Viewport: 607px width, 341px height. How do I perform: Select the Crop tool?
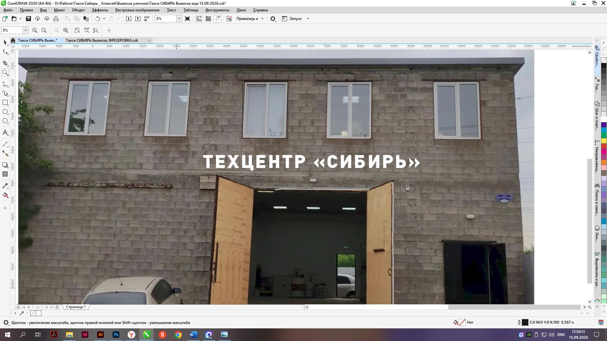tap(5, 63)
